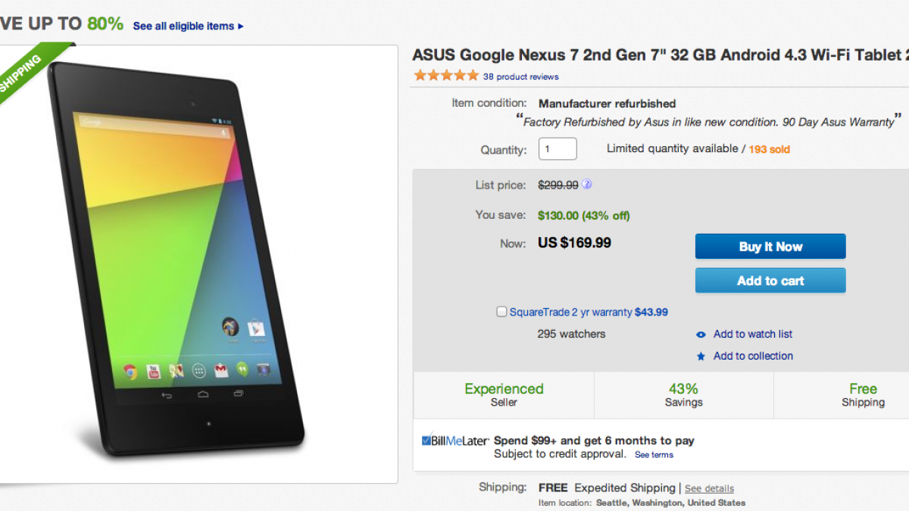Click Add to watch list link
The width and height of the screenshot is (909, 511).
point(752,334)
